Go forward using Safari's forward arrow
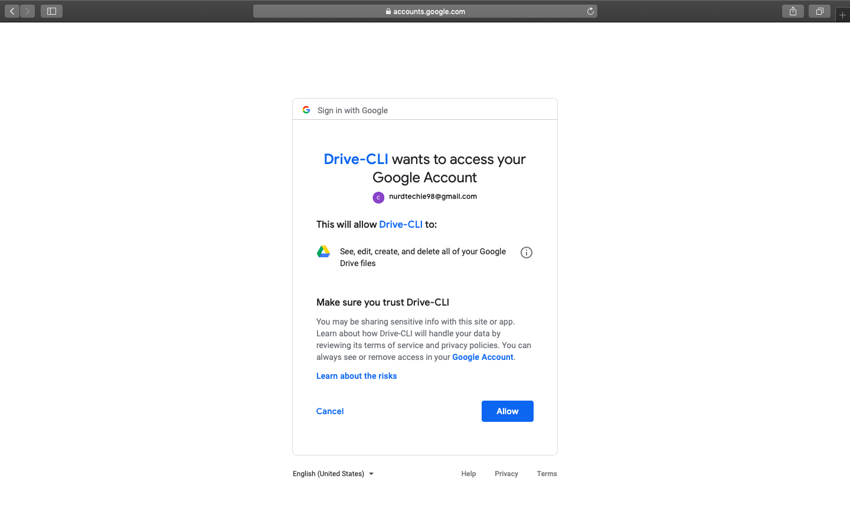This screenshot has width=850, height=531. (x=28, y=11)
